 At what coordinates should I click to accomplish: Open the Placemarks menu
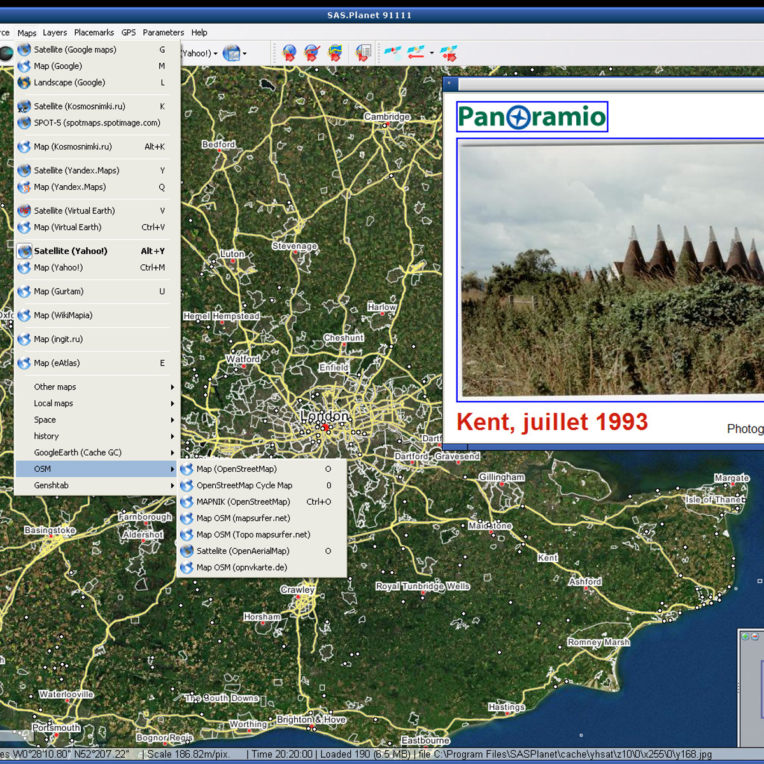pyautogui.click(x=94, y=32)
